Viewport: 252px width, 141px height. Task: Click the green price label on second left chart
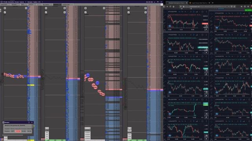click(x=203, y=47)
